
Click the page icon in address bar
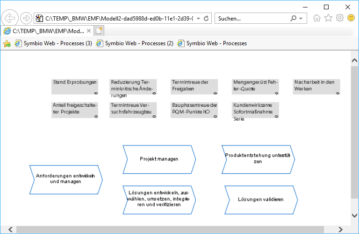tap(39, 18)
